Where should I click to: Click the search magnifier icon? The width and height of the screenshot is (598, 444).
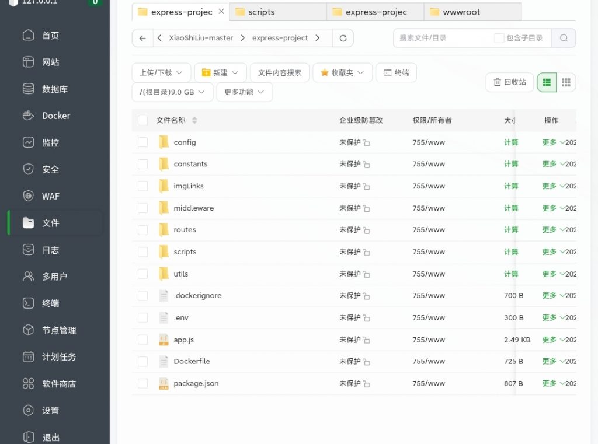[x=564, y=38]
